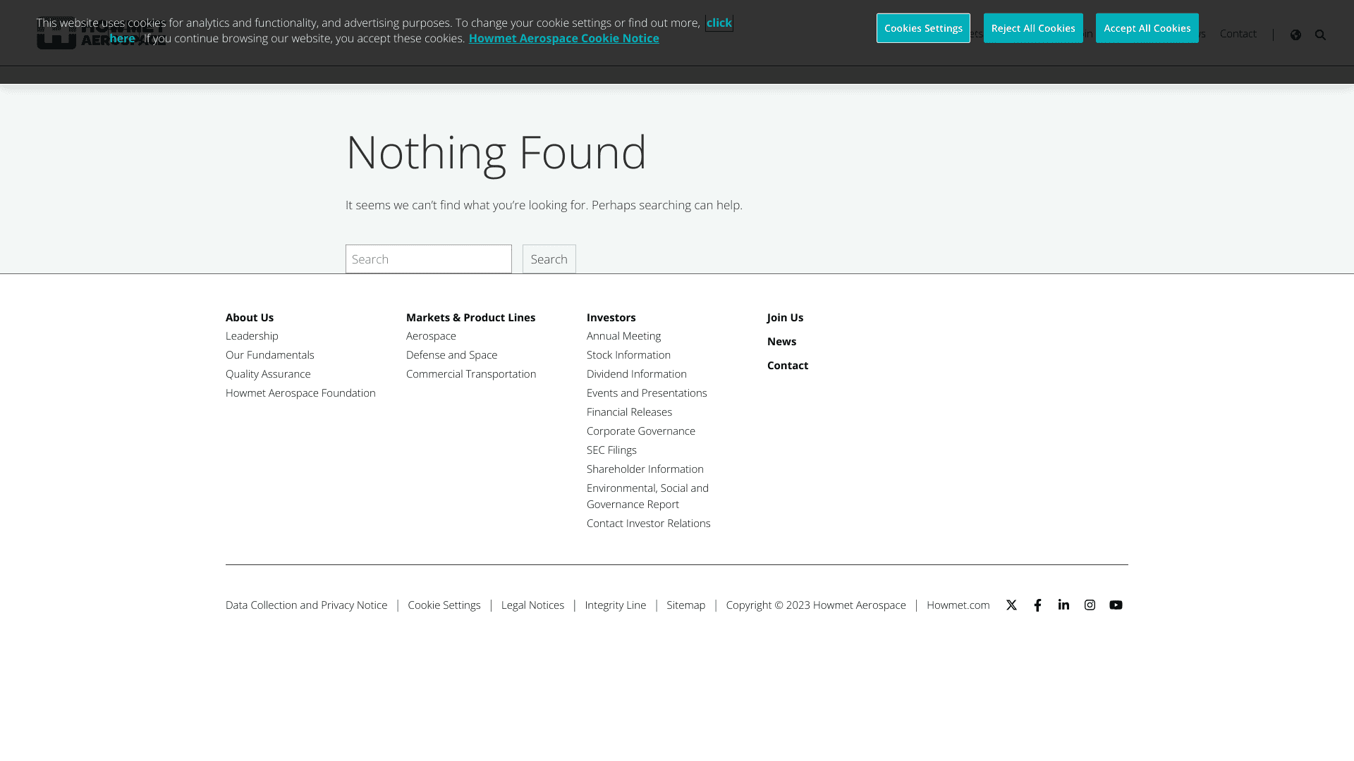
Task: Open Aerospace under Markets & Product Lines
Action: pyautogui.click(x=431, y=336)
